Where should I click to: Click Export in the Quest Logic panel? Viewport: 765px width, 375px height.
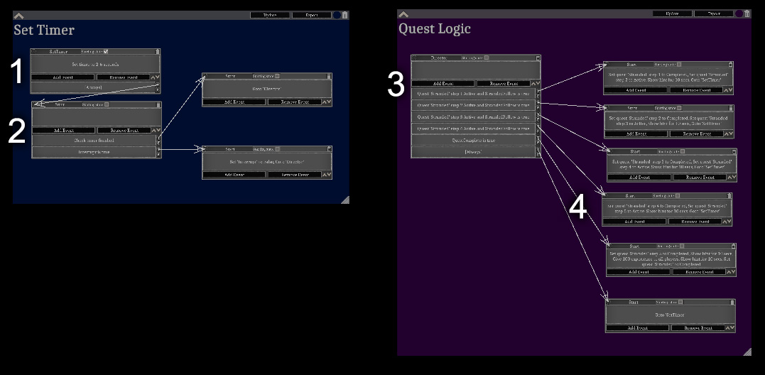pyautogui.click(x=714, y=13)
